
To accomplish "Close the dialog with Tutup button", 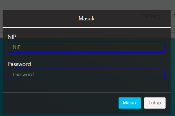I will 155,103.
